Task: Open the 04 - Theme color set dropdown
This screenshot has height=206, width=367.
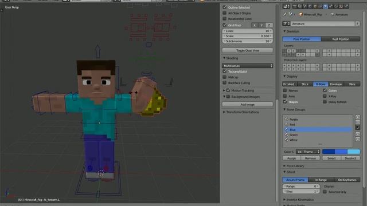Action: point(308,152)
